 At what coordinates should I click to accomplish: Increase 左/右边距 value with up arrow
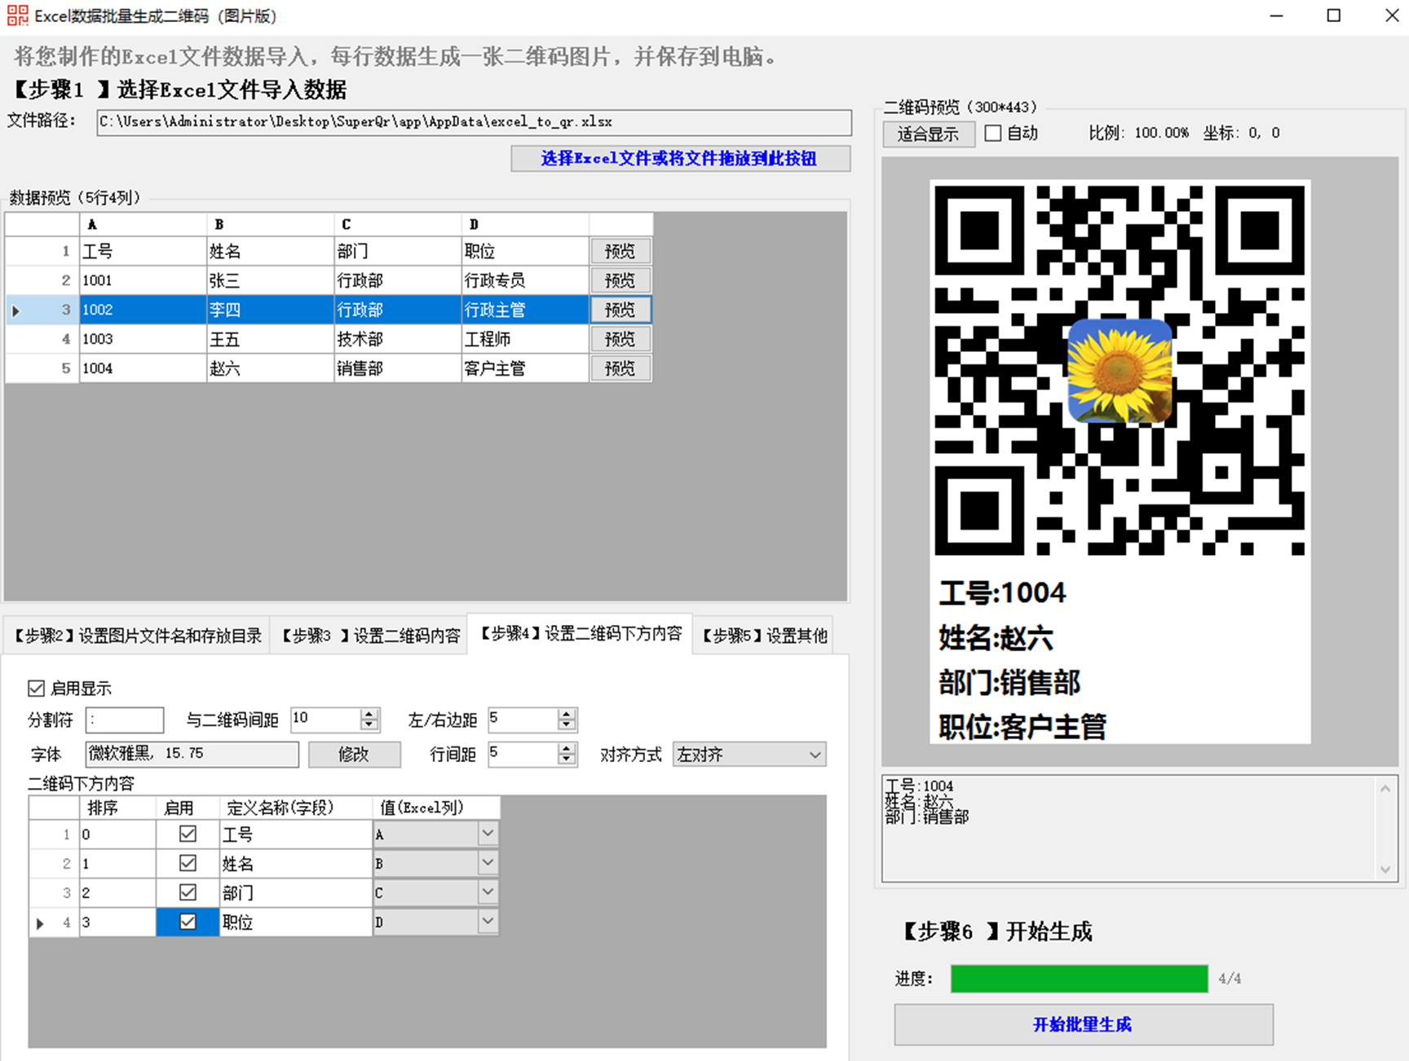[x=567, y=714]
